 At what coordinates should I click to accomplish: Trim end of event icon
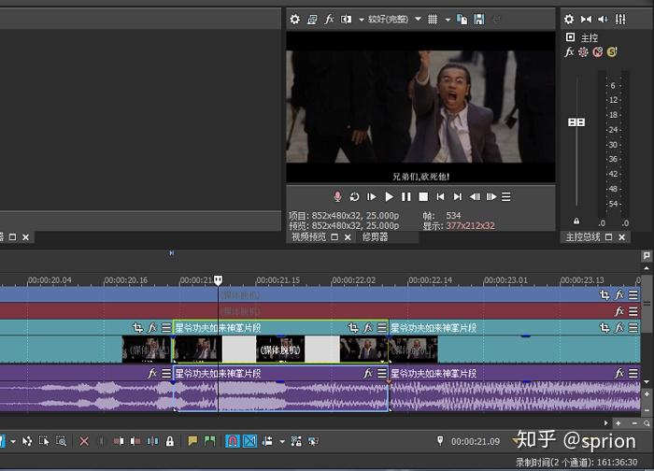[x=135, y=441]
